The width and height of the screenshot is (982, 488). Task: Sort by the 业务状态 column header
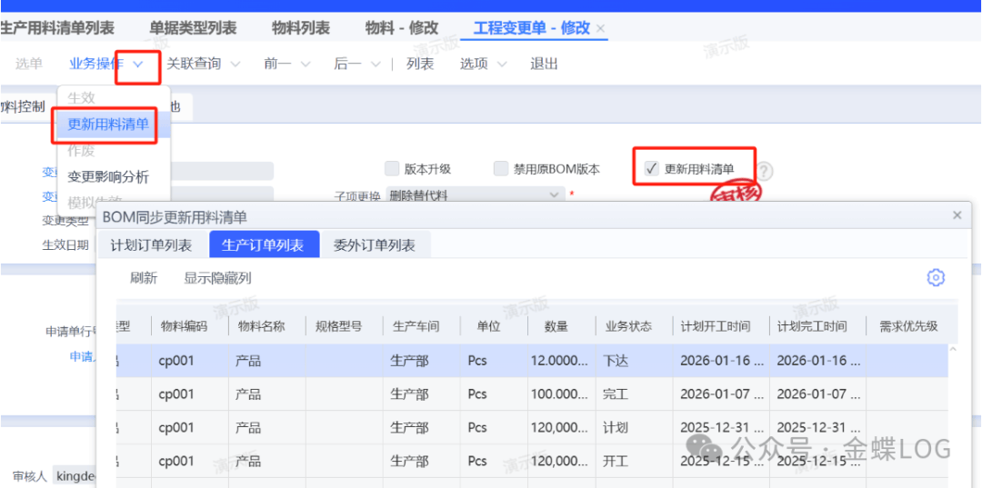point(629,326)
